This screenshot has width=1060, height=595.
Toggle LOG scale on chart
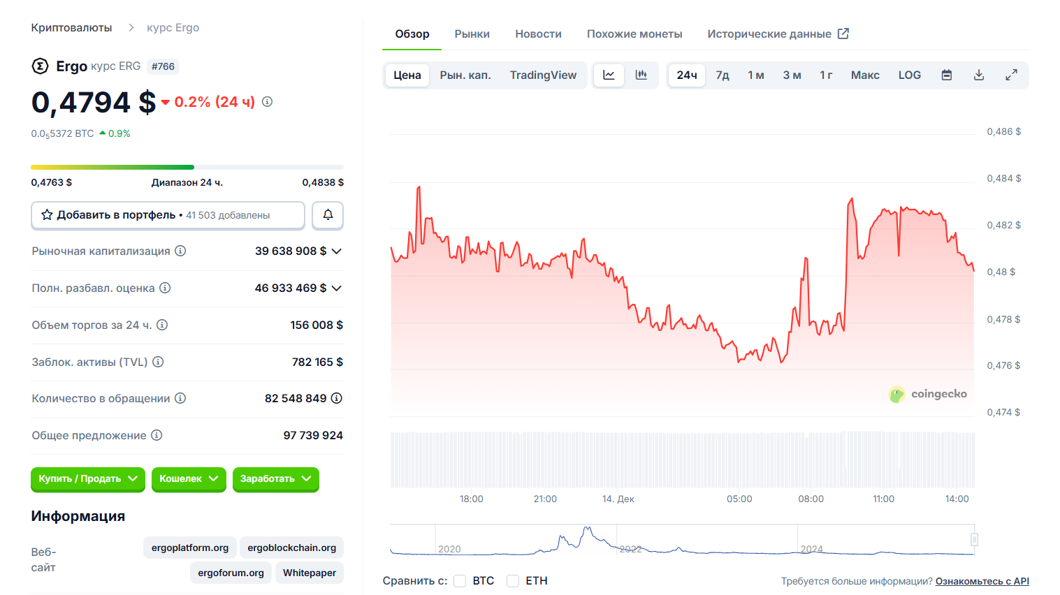[909, 75]
